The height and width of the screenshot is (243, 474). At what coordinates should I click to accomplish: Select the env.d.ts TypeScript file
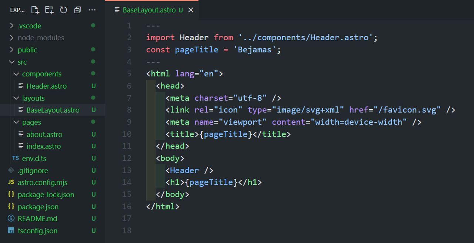pos(34,158)
